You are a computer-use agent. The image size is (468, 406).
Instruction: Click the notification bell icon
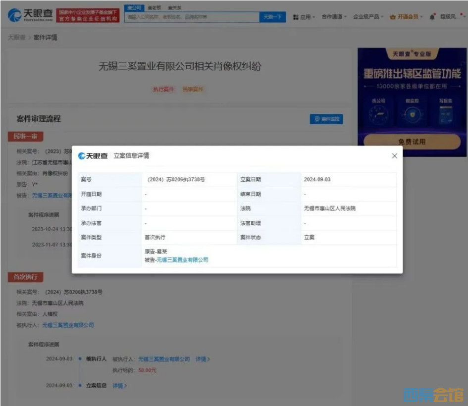click(x=432, y=16)
